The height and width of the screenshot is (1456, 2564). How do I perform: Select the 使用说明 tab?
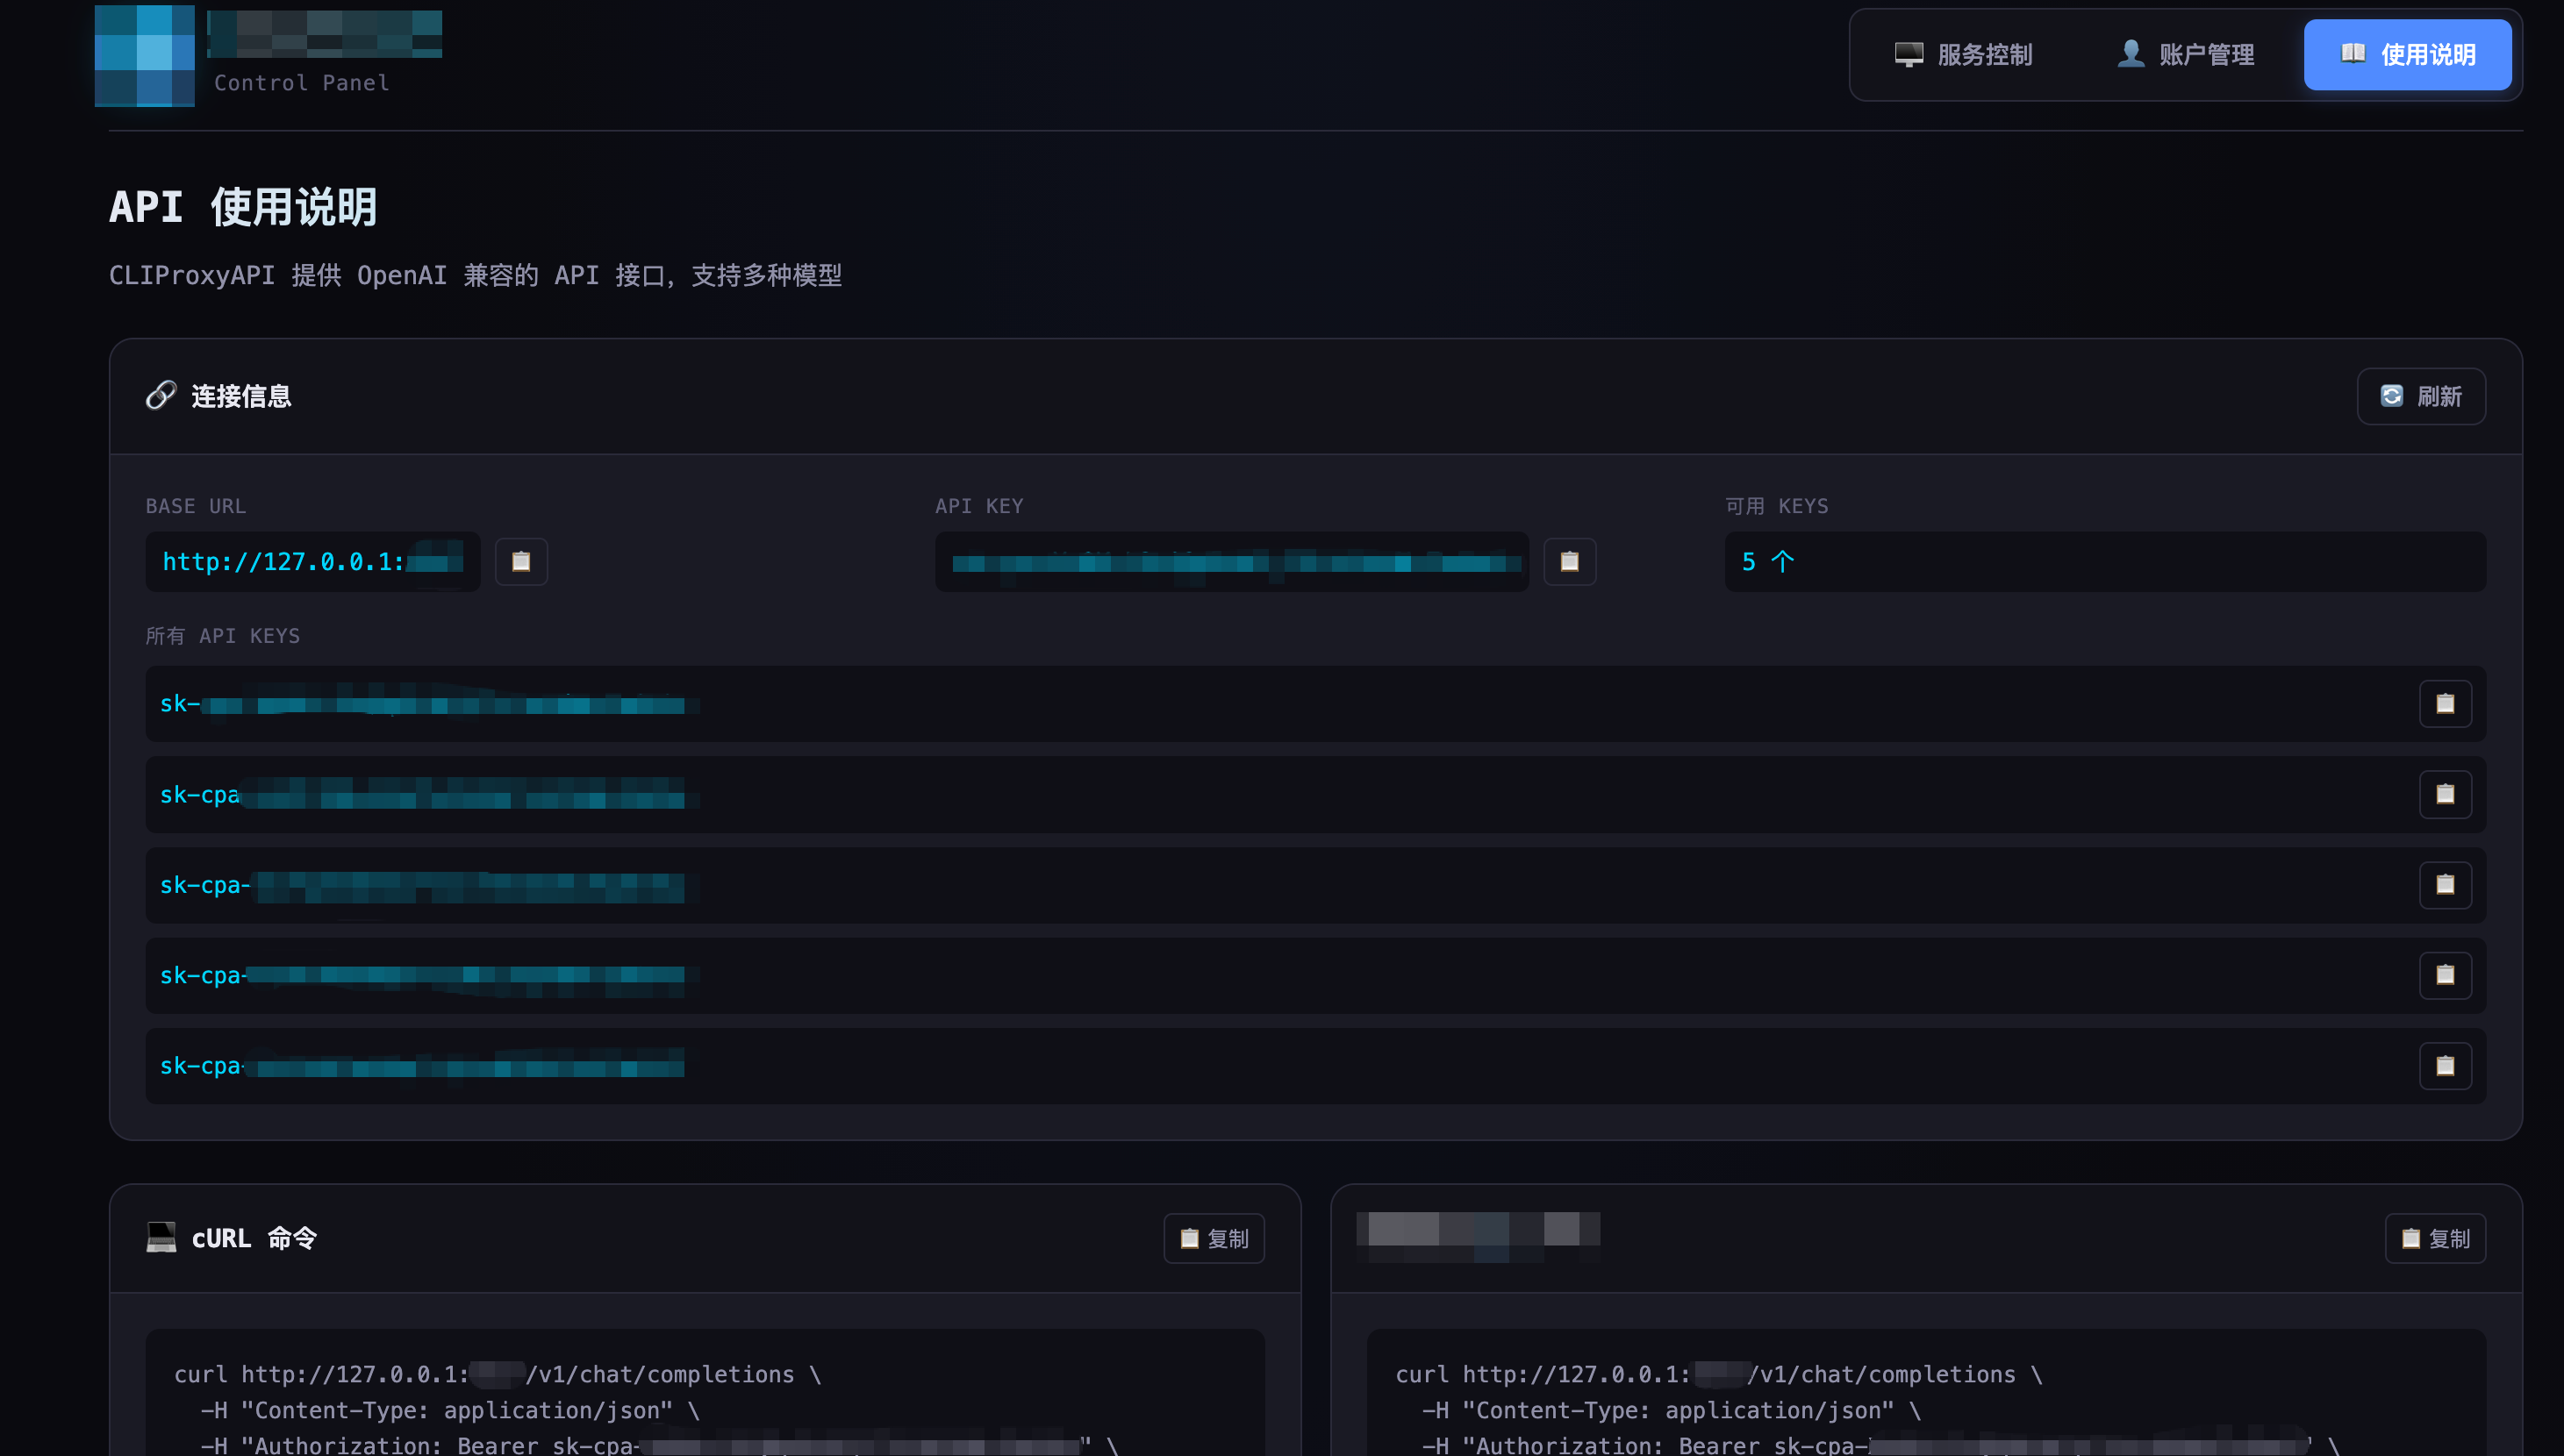[x=2407, y=55]
